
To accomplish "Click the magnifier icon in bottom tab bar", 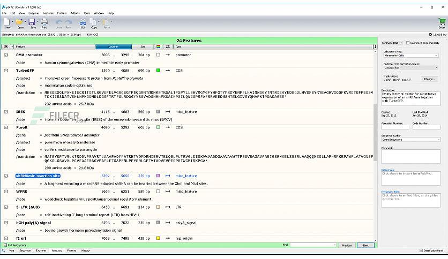I will (x=3, y=250).
